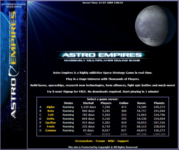Click Delta's planets count 254,604
This screenshot has width=179, height=150.
pyautogui.click(x=159, y=119)
